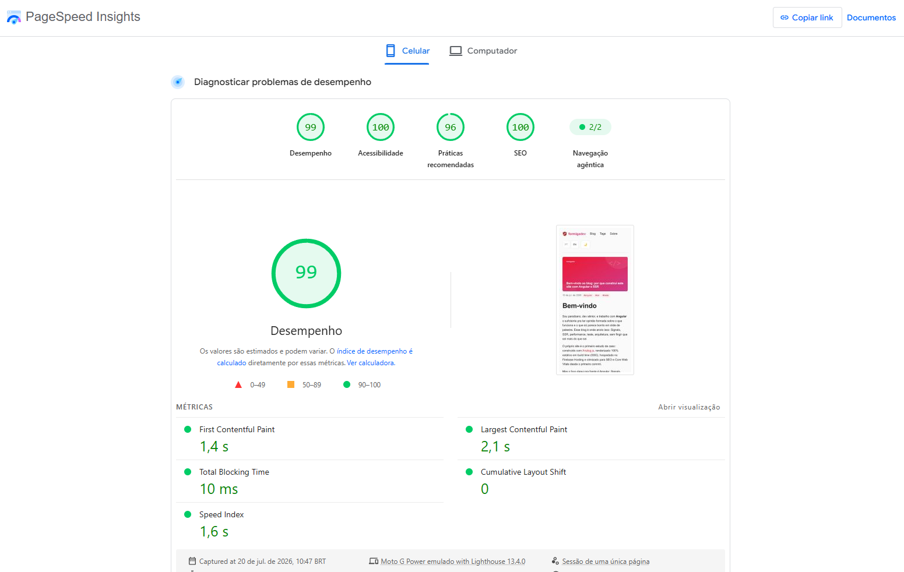
Task: Click the red triangle 0–49 legend icon
Action: (238, 384)
